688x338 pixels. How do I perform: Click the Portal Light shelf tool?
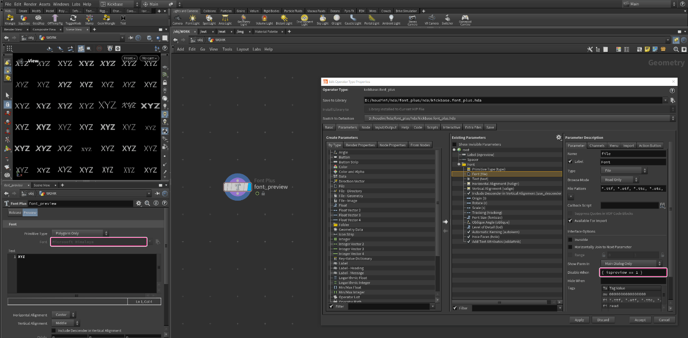(x=372, y=20)
